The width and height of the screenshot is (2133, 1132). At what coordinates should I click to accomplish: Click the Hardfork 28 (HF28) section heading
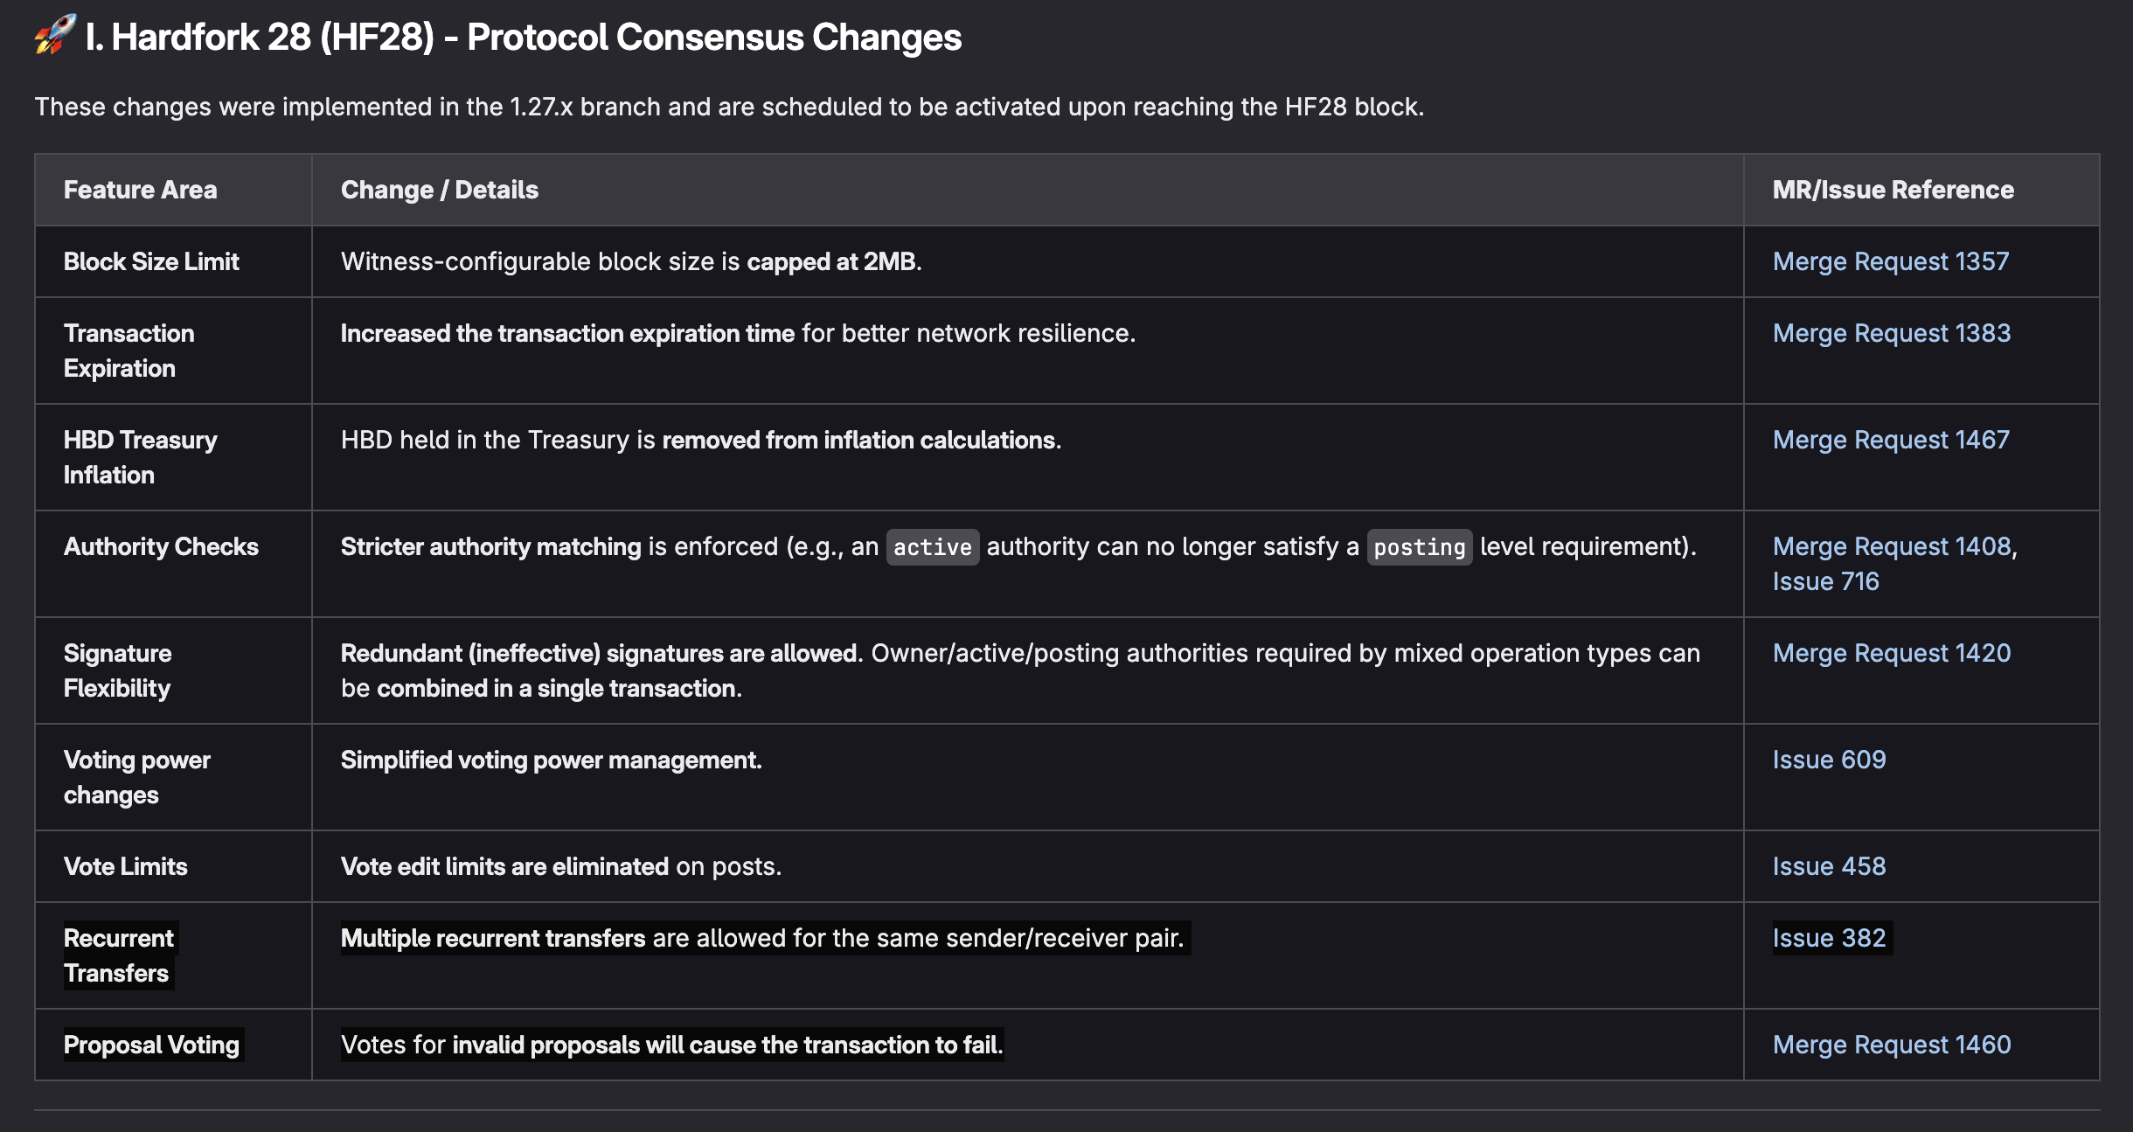coord(523,37)
